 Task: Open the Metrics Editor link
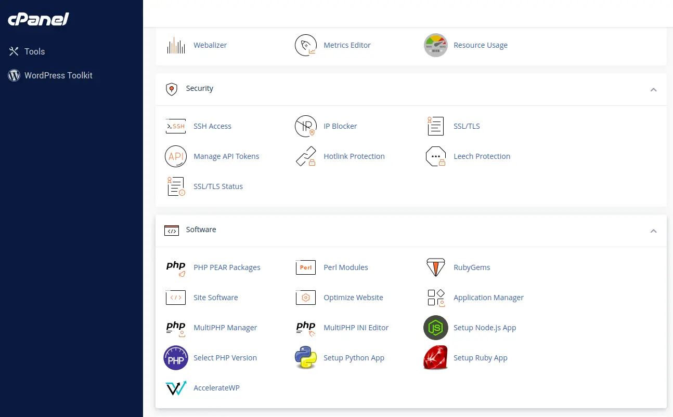(347, 45)
